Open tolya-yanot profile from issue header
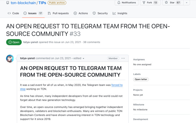Image resolution: width=196 pixels, height=123 pixels. tap(31, 42)
